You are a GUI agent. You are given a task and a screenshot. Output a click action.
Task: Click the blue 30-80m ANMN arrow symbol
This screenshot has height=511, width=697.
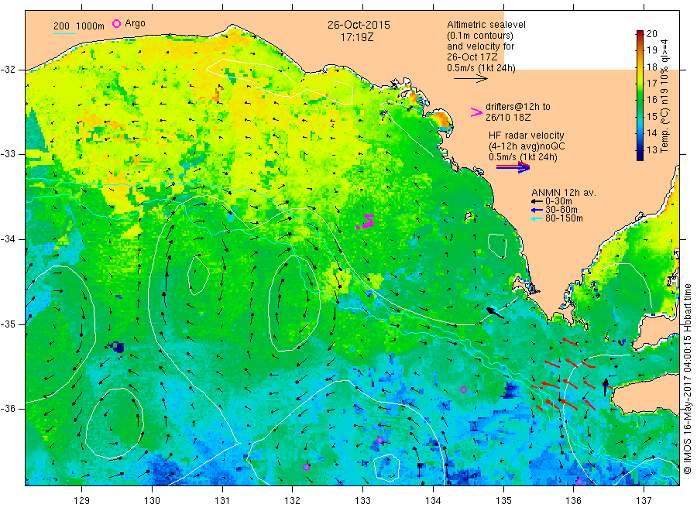[537, 210]
